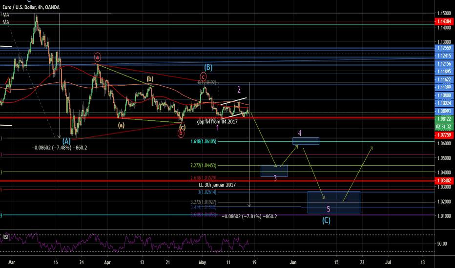The width and height of the screenshot is (455, 268).
Task: Click the Jun date label on time axis
Action: [x=293, y=263]
